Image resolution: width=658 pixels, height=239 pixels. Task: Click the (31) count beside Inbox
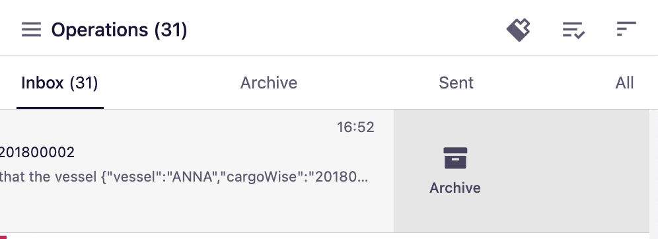(83, 83)
